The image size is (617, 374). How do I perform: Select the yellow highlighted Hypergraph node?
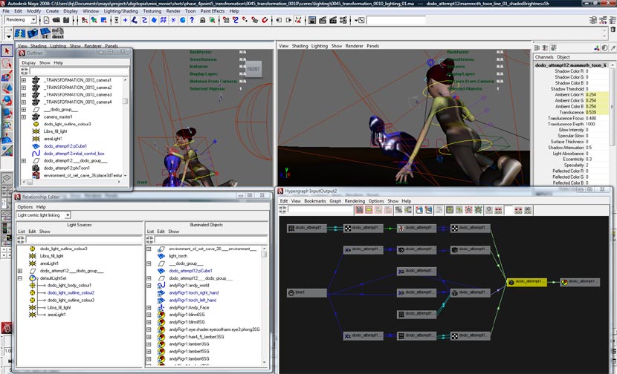click(526, 282)
